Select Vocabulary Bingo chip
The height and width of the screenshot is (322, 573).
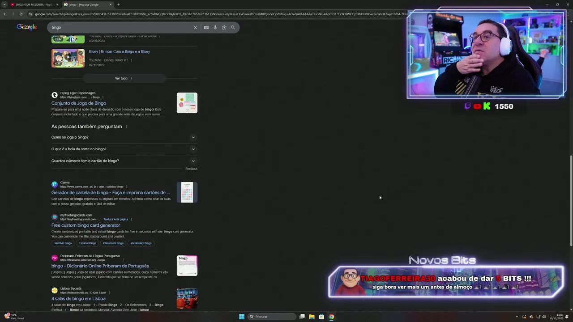[141, 243]
